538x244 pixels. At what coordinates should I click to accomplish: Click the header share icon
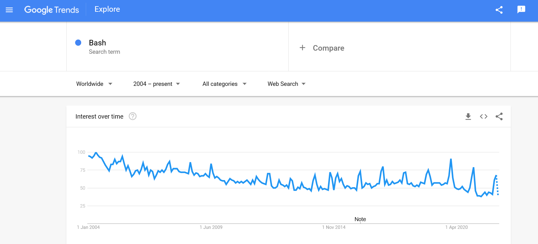[x=499, y=10]
